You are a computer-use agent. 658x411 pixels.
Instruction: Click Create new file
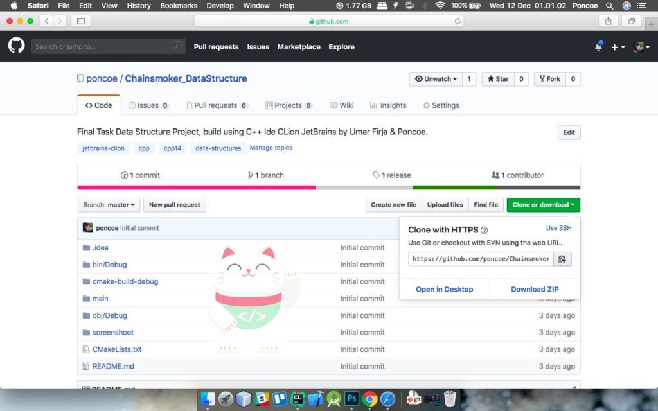click(394, 205)
